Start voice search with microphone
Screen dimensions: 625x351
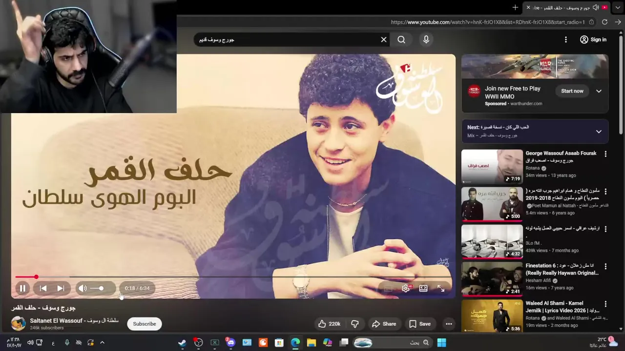(x=426, y=39)
